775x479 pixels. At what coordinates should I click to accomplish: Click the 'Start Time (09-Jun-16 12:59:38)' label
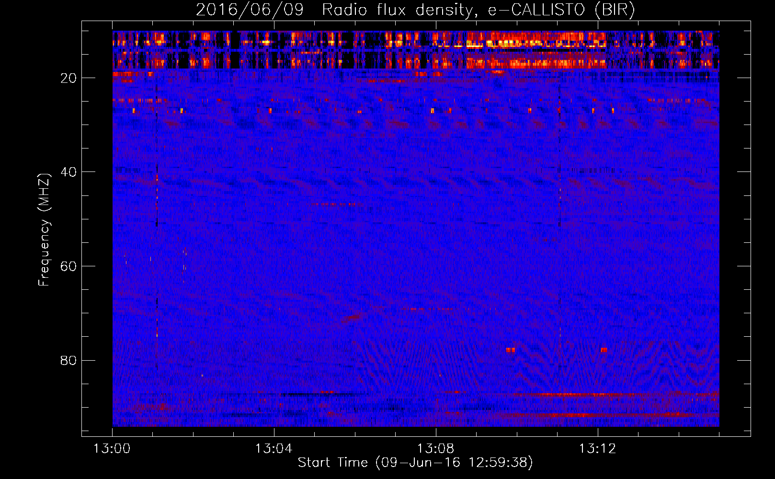[415, 463]
